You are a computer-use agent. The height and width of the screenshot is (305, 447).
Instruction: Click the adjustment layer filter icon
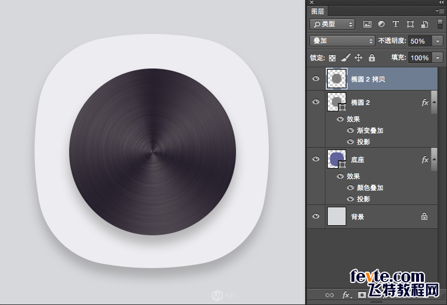click(x=381, y=24)
